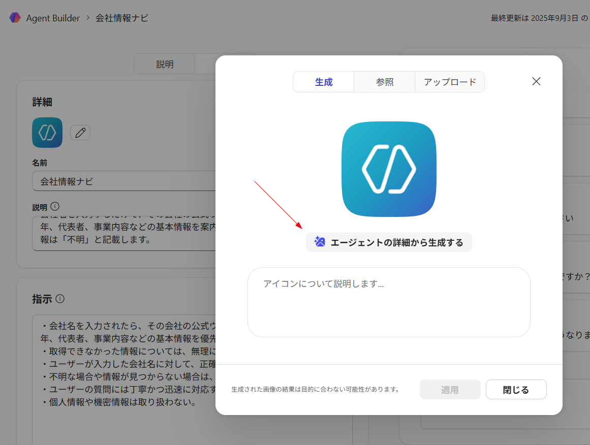Click the sparkle image icon in generate button
This screenshot has width=590, height=445.
point(320,242)
